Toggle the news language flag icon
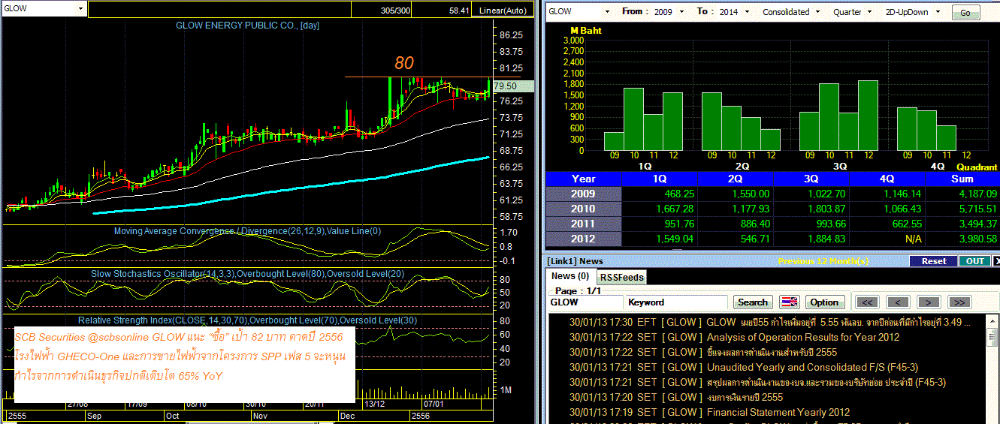The image size is (1000, 424). [x=789, y=302]
